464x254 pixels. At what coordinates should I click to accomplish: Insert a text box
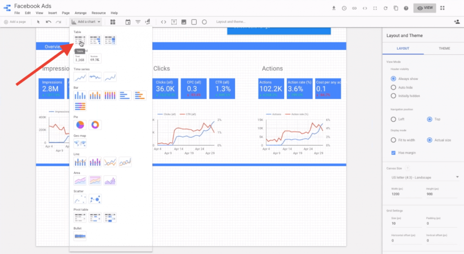174,22
